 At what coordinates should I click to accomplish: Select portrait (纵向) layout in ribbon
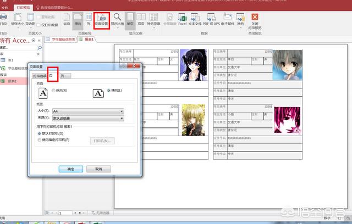[67, 19]
